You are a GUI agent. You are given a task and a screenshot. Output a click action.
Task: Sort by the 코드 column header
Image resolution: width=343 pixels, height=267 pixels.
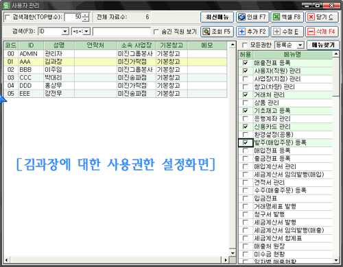click(11, 45)
